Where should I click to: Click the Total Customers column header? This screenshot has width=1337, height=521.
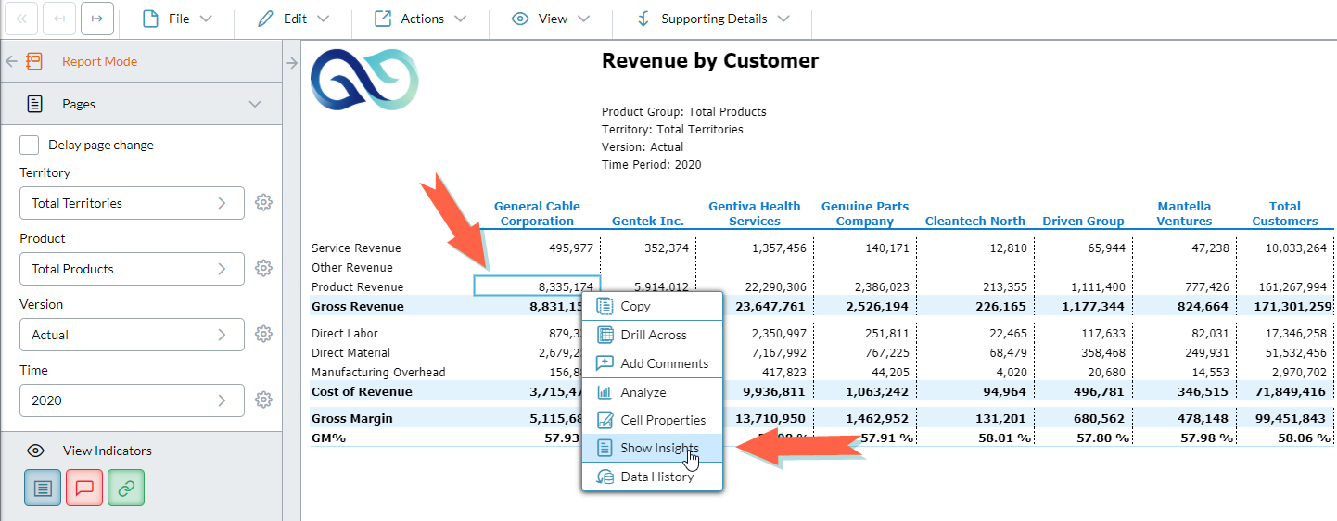click(1284, 213)
